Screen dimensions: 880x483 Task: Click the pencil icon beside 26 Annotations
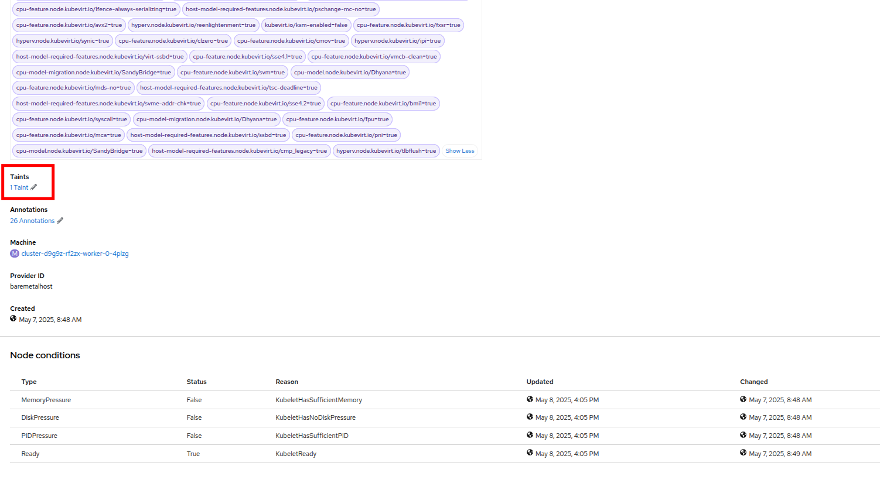(x=60, y=221)
